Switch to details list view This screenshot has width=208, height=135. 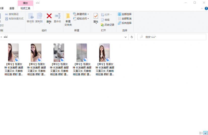click(x=201, y=133)
